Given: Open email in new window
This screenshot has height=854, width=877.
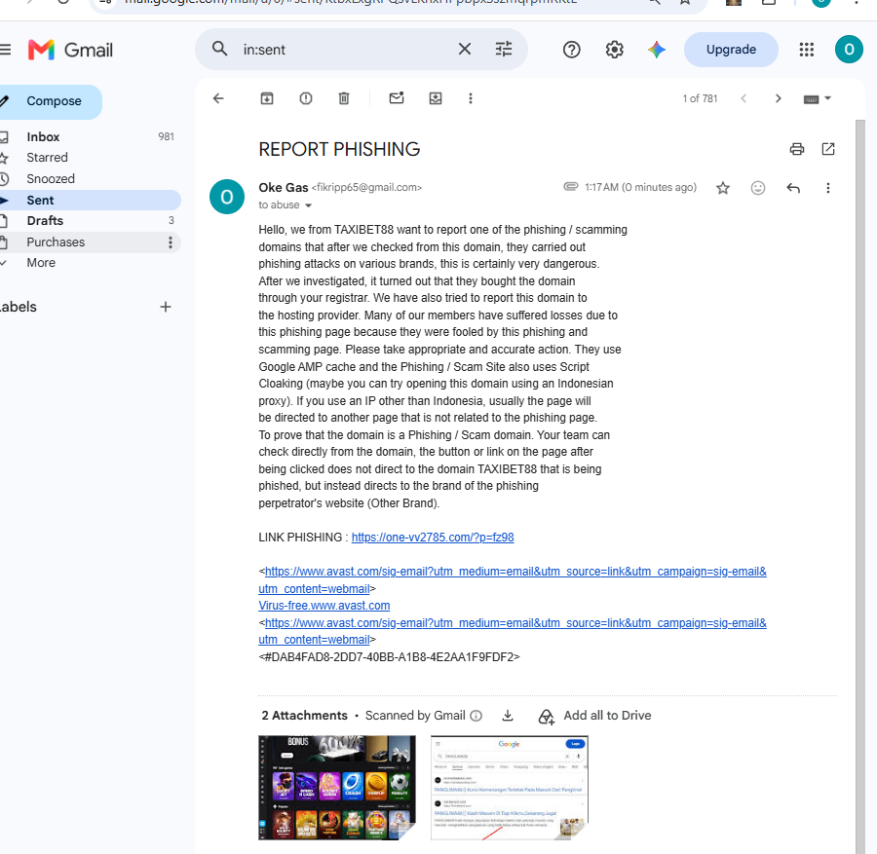Looking at the screenshot, I should pyautogui.click(x=827, y=149).
